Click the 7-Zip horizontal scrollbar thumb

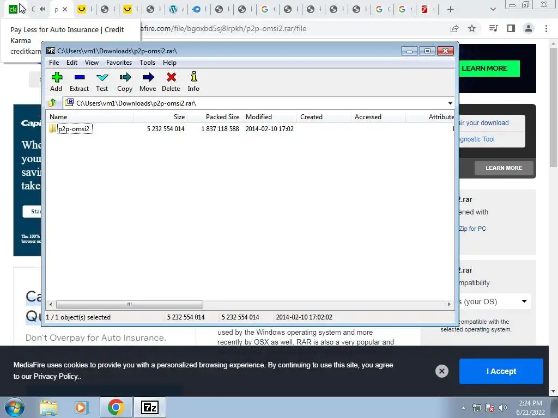point(130,304)
